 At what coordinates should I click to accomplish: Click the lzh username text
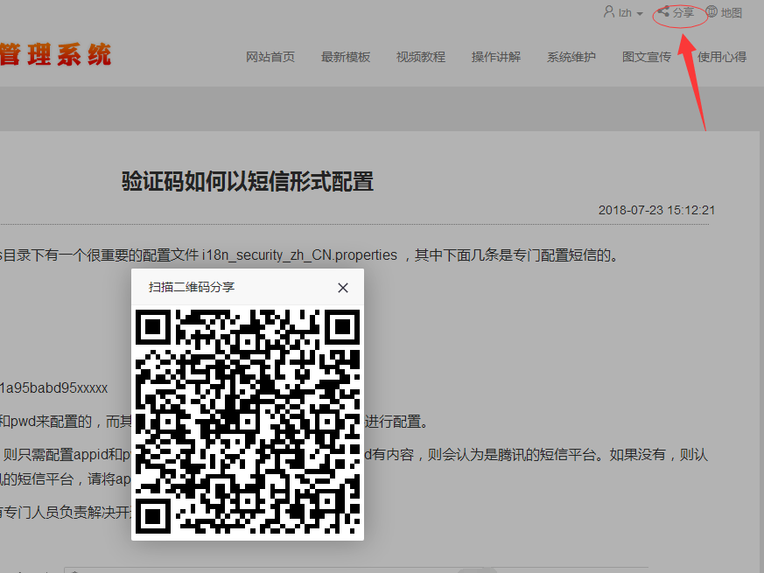(625, 13)
